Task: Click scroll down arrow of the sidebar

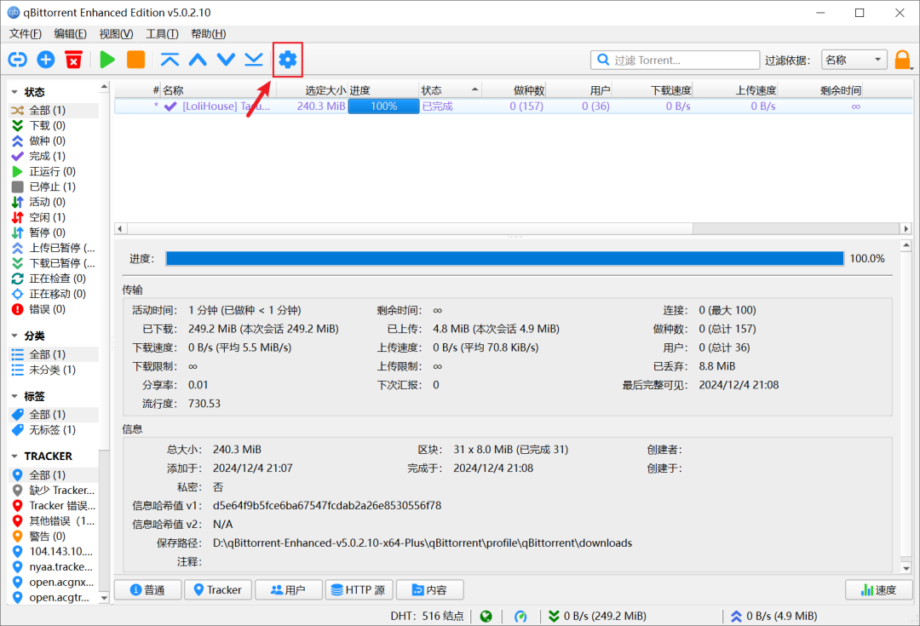Action: coord(104,598)
